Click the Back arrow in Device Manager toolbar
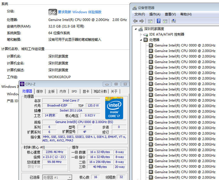 (135, 21)
